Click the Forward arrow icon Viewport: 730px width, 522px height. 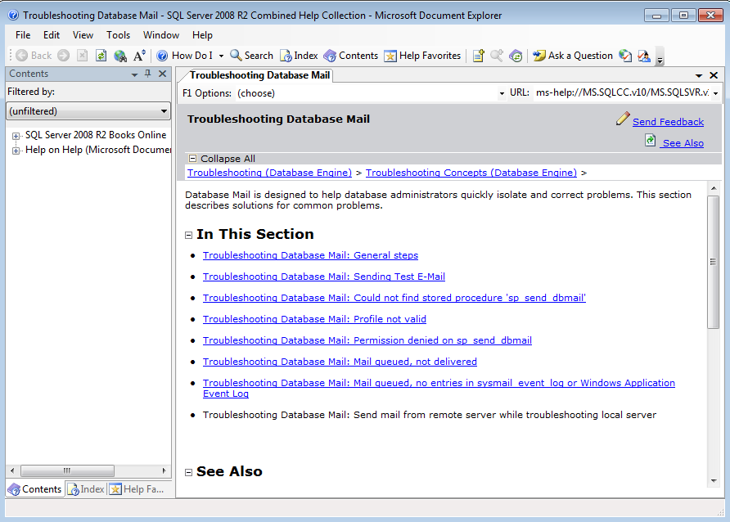coord(64,56)
